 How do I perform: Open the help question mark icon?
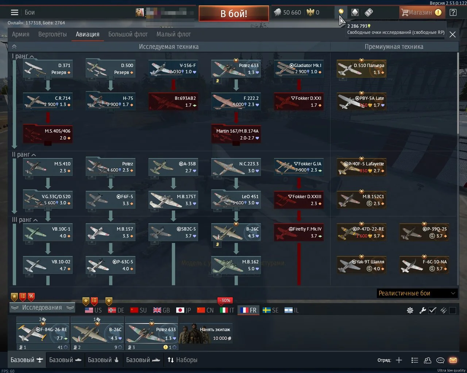[x=453, y=12]
